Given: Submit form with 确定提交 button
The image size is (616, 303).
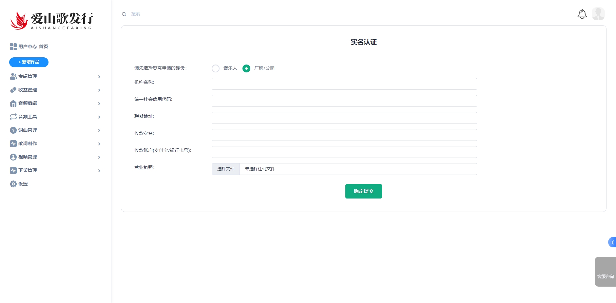Looking at the screenshot, I should click(x=363, y=191).
